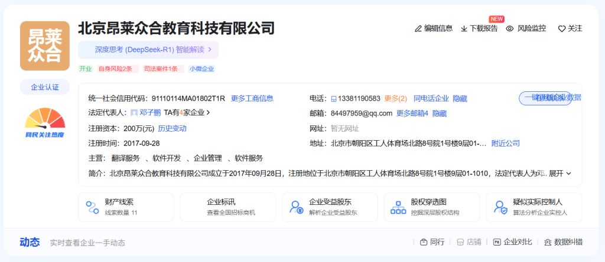Open 财产线索 card
Screen dimensions: 605x262
tap(126, 207)
